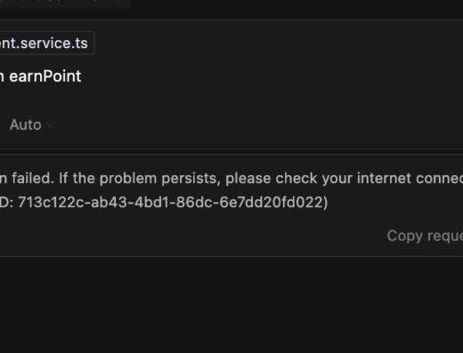Click the divider between input and error panel
The width and height of the screenshot is (463, 353).
[x=231, y=152]
